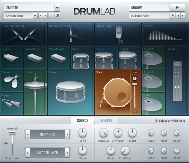Image resolution: width=189 pixels, height=163 pixels.
Task: Solo the Kick channel
Action: 133,73
